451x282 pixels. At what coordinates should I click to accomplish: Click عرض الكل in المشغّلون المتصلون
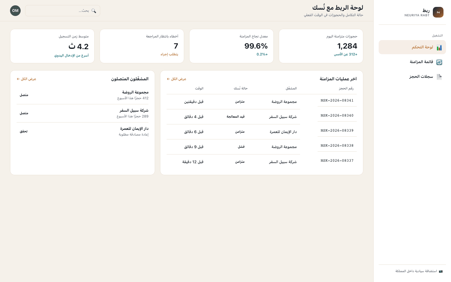coord(26,79)
